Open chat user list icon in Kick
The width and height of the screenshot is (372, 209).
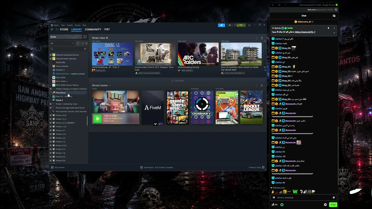334,16
